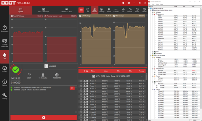Tick checkbox for E-core 14
The height and width of the screenshot is (121, 202).
(x=81, y=117)
